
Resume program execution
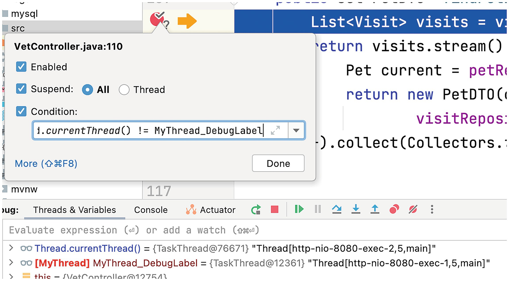tap(299, 209)
